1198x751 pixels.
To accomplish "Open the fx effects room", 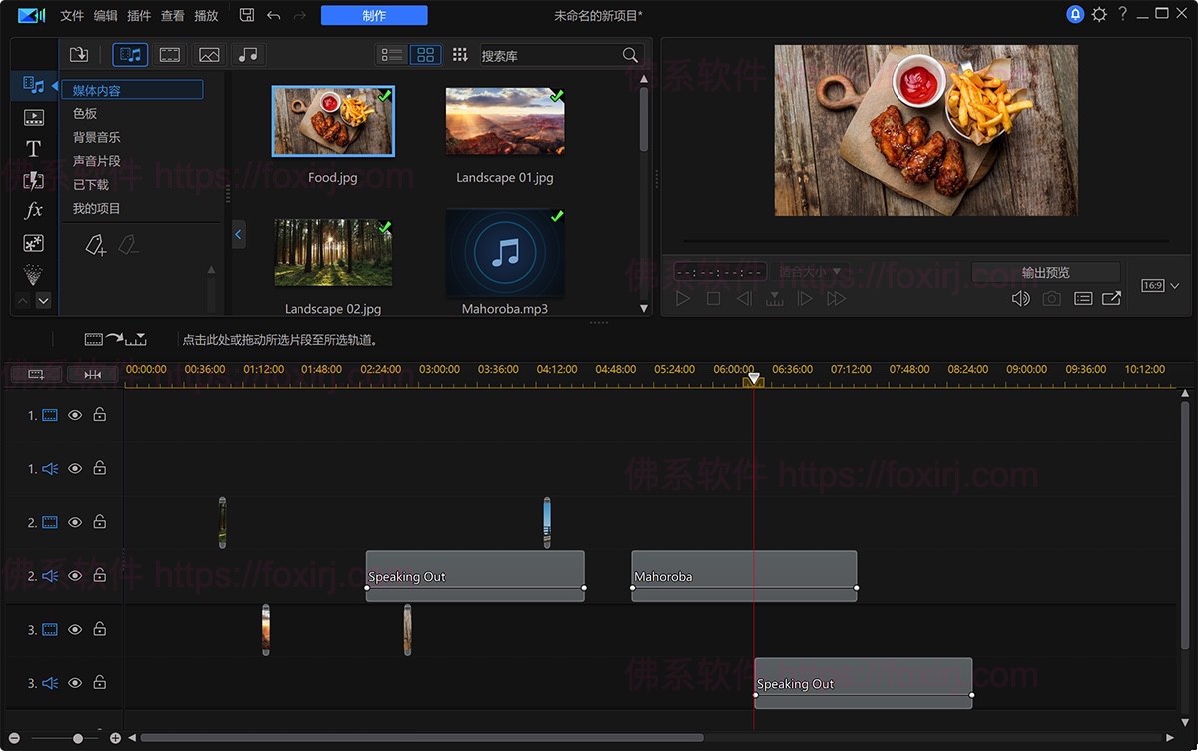I will click(33, 211).
